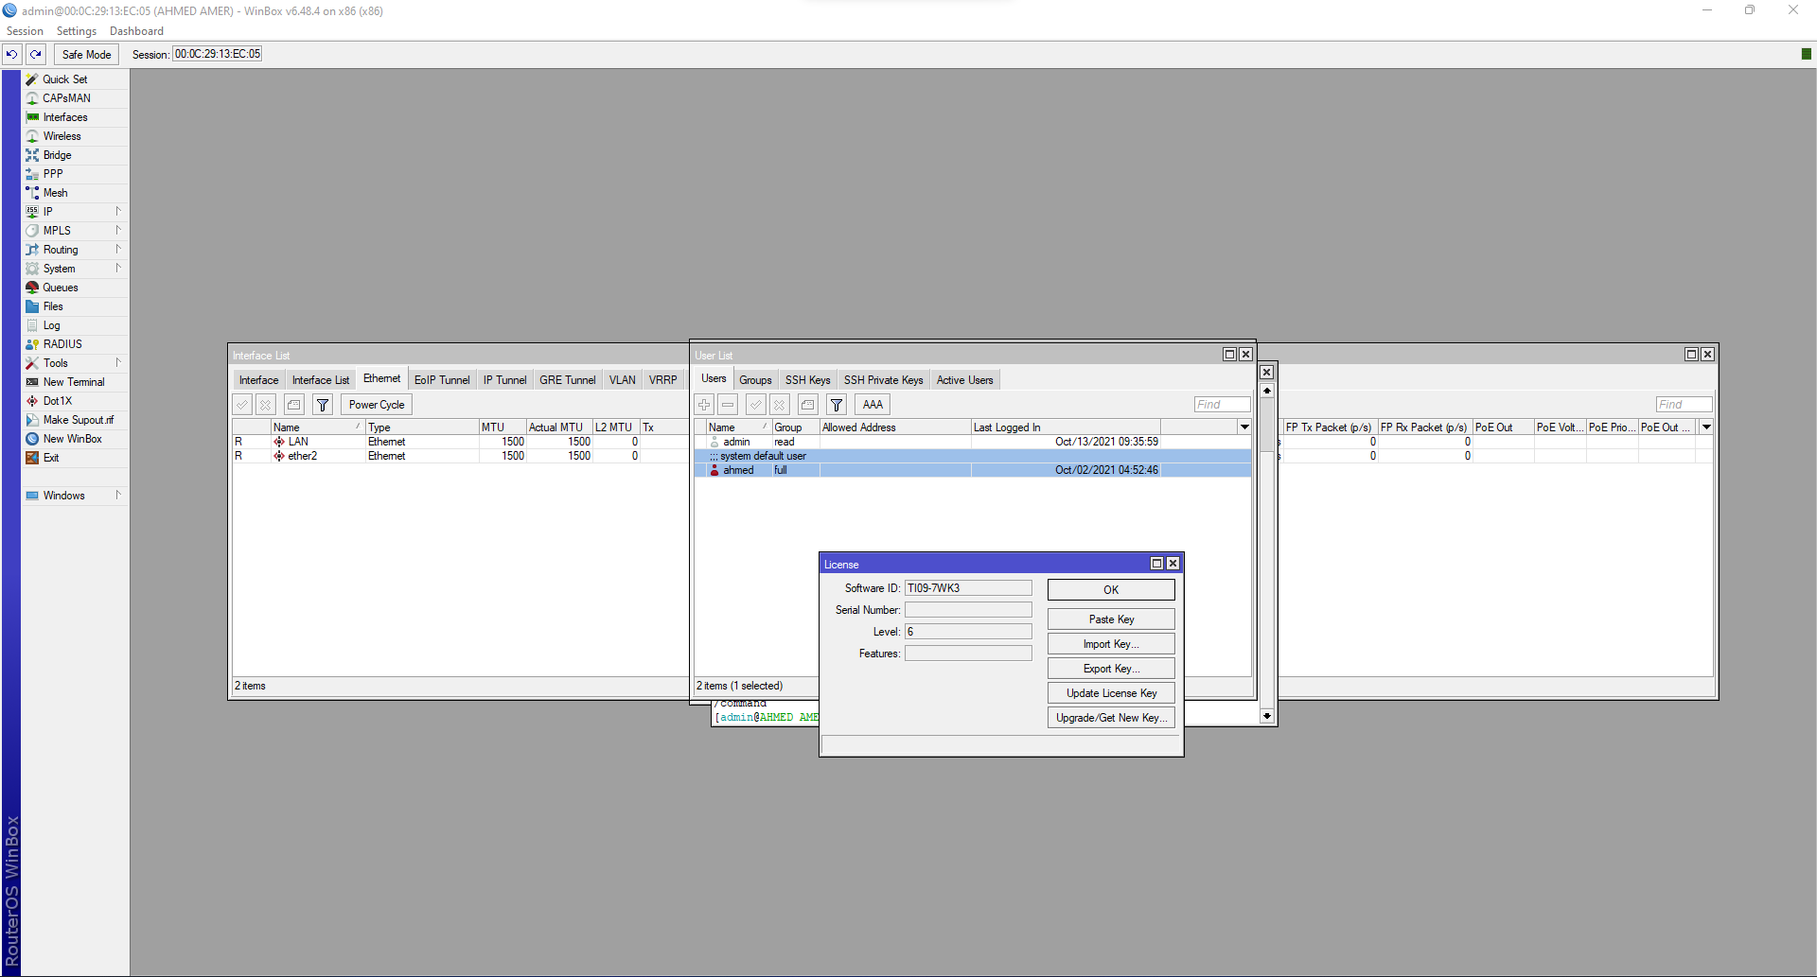
Task: Click the Find field in User List
Action: pyautogui.click(x=1221, y=405)
